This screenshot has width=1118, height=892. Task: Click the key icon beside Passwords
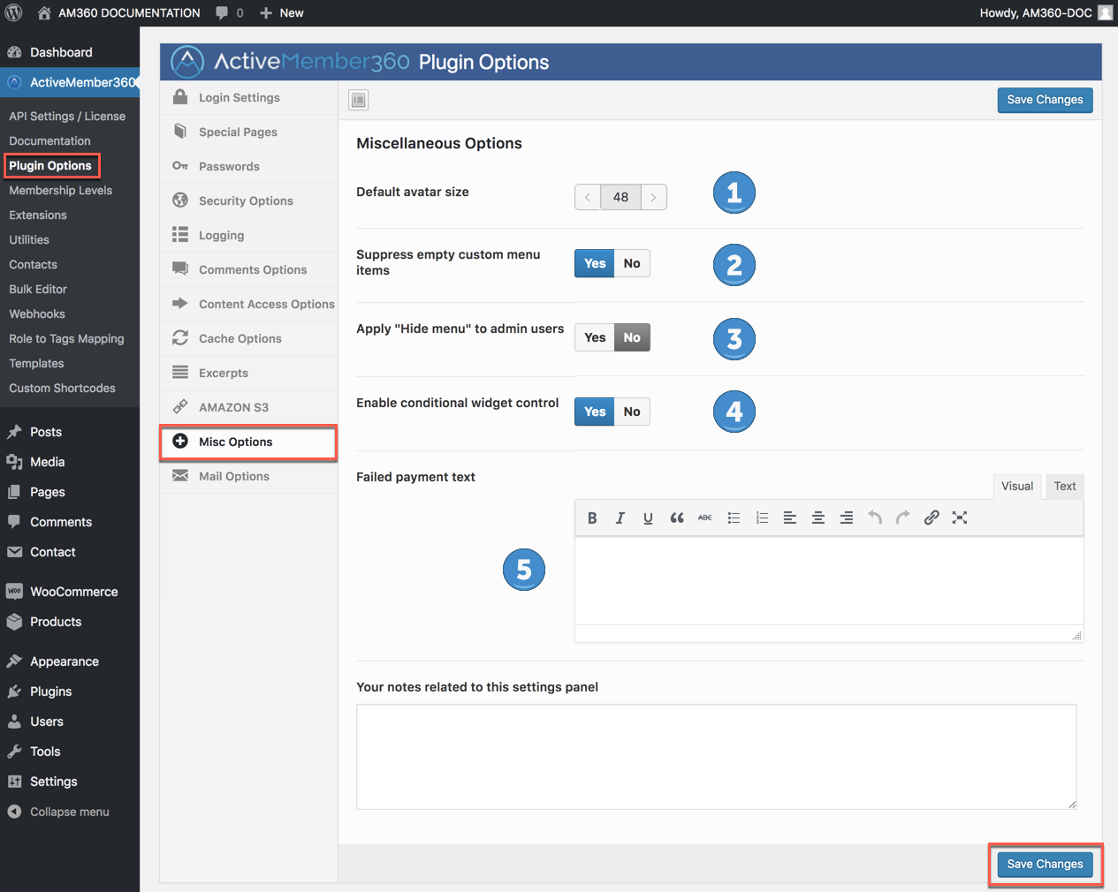tap(180, 166)
